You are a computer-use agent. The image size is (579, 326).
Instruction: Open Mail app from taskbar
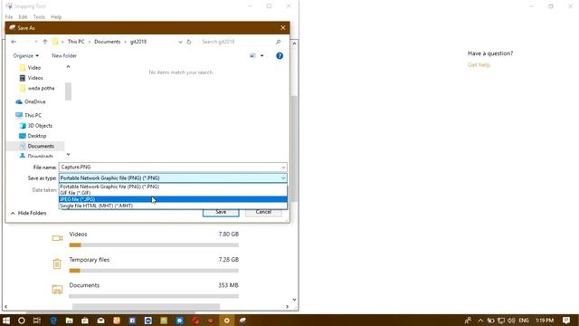(x=100, y=321)
